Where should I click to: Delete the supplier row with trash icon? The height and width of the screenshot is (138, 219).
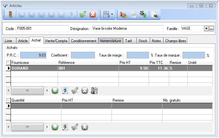point(65,90)
